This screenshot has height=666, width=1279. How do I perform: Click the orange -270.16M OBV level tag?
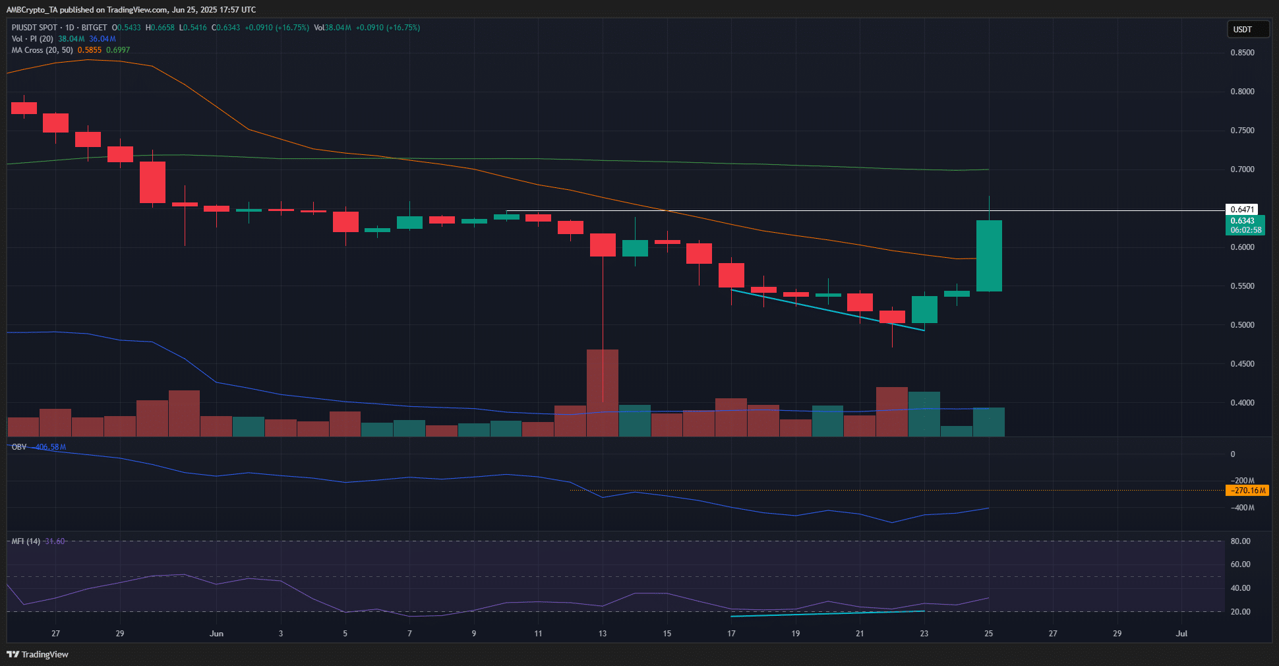1247,491
